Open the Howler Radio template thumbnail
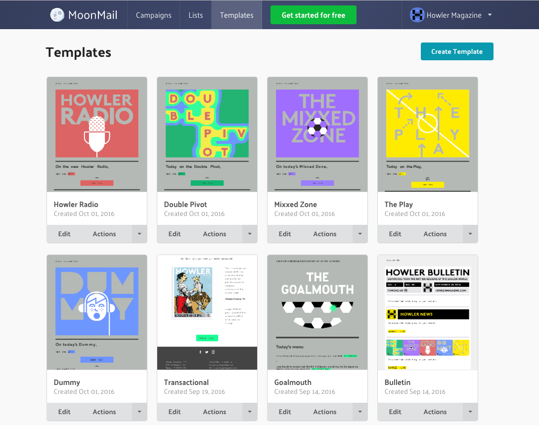This screenshot has height=425, width=539. pos(97,134)
